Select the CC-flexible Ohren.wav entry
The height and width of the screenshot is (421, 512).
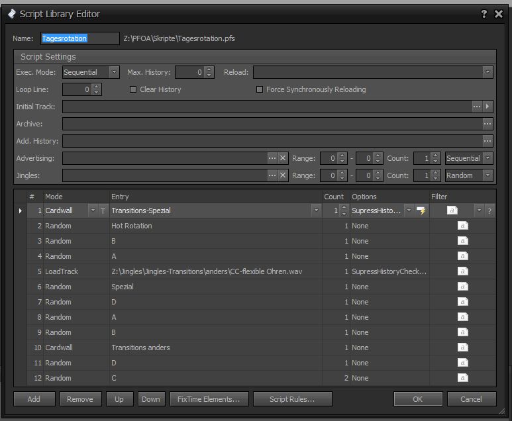[215, 271]
